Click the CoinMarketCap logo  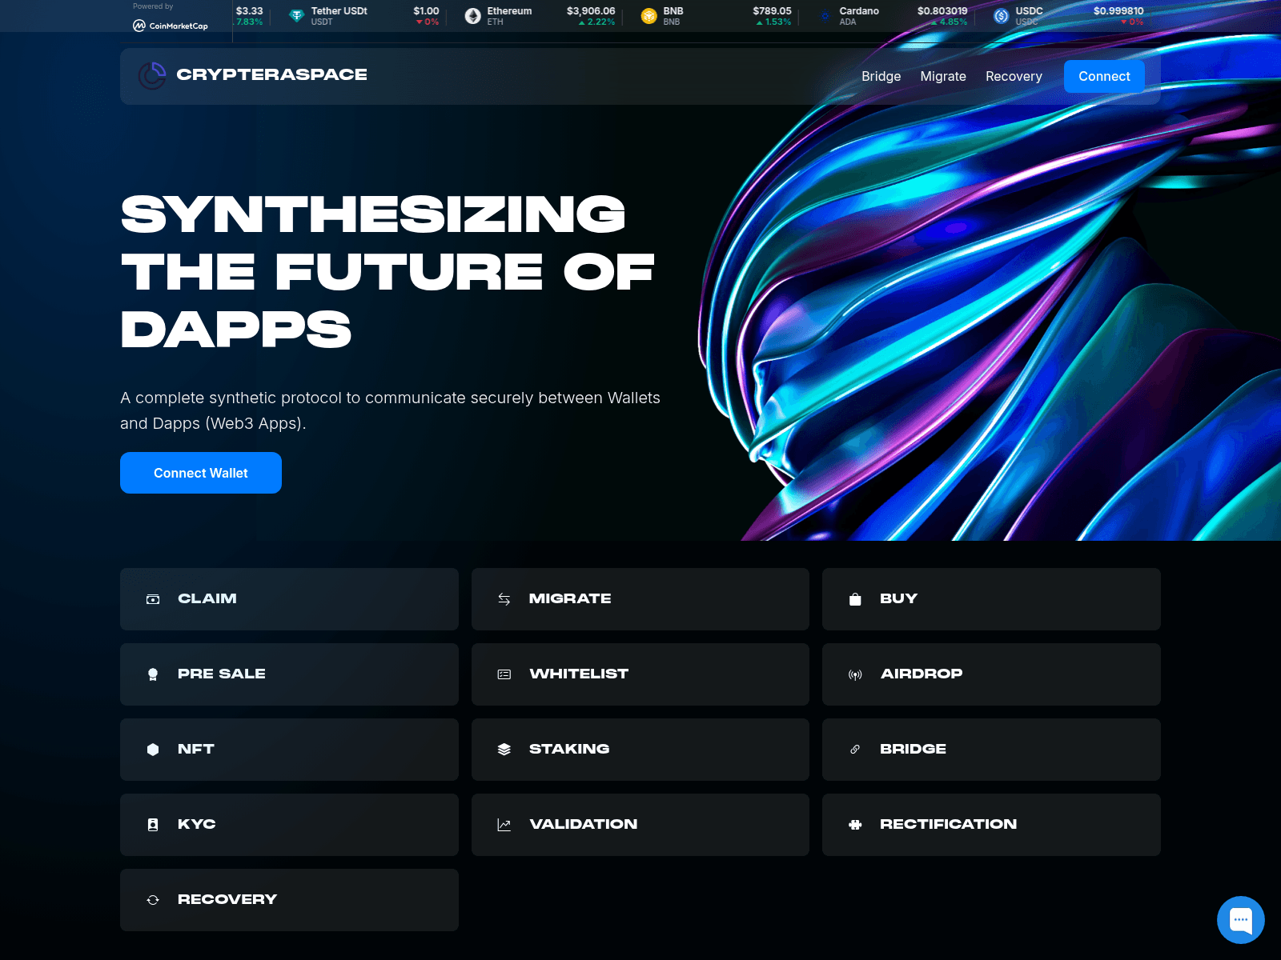point(171,26)
